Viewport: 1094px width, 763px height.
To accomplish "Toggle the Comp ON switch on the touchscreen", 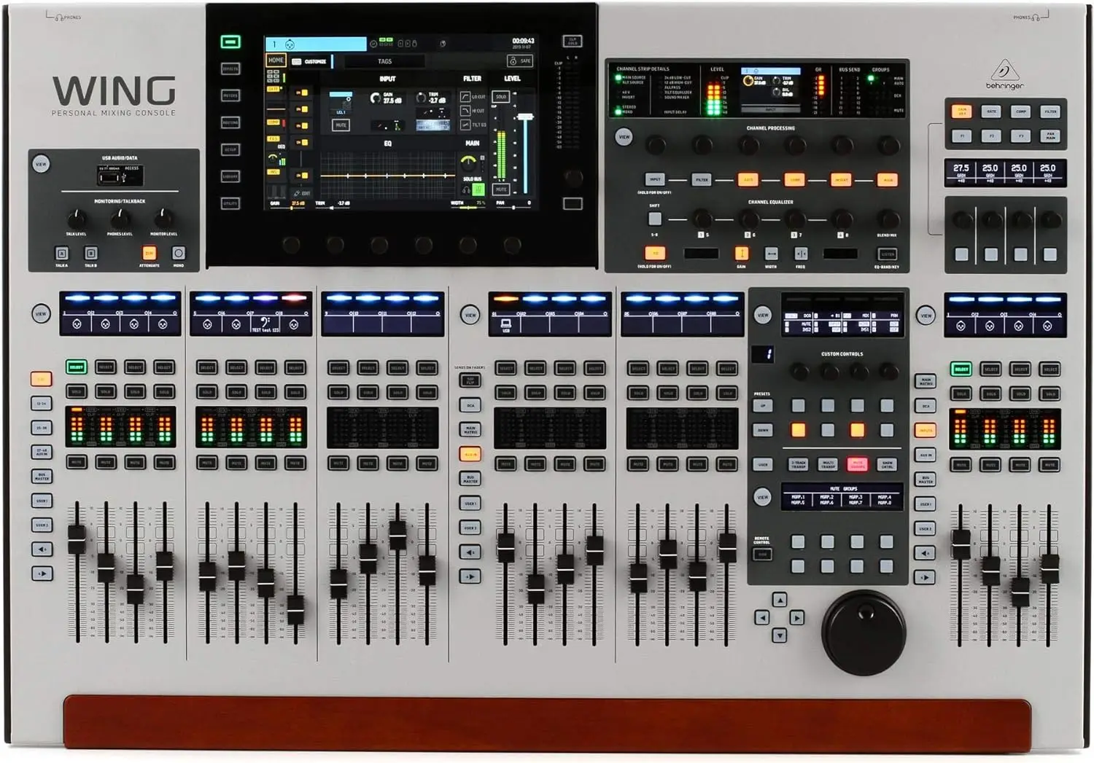I will tap(301, 125).
